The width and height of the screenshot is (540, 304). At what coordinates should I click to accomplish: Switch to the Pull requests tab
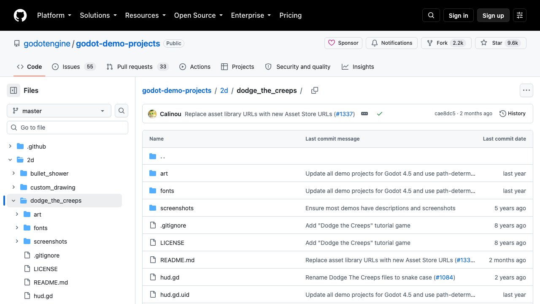[x=138, y=67]
